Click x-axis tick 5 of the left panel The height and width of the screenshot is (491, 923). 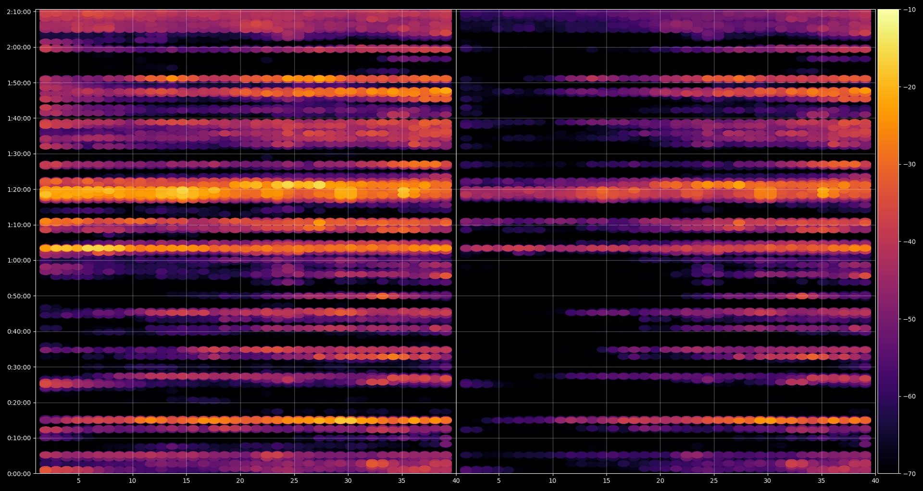(x=79, y=480)
